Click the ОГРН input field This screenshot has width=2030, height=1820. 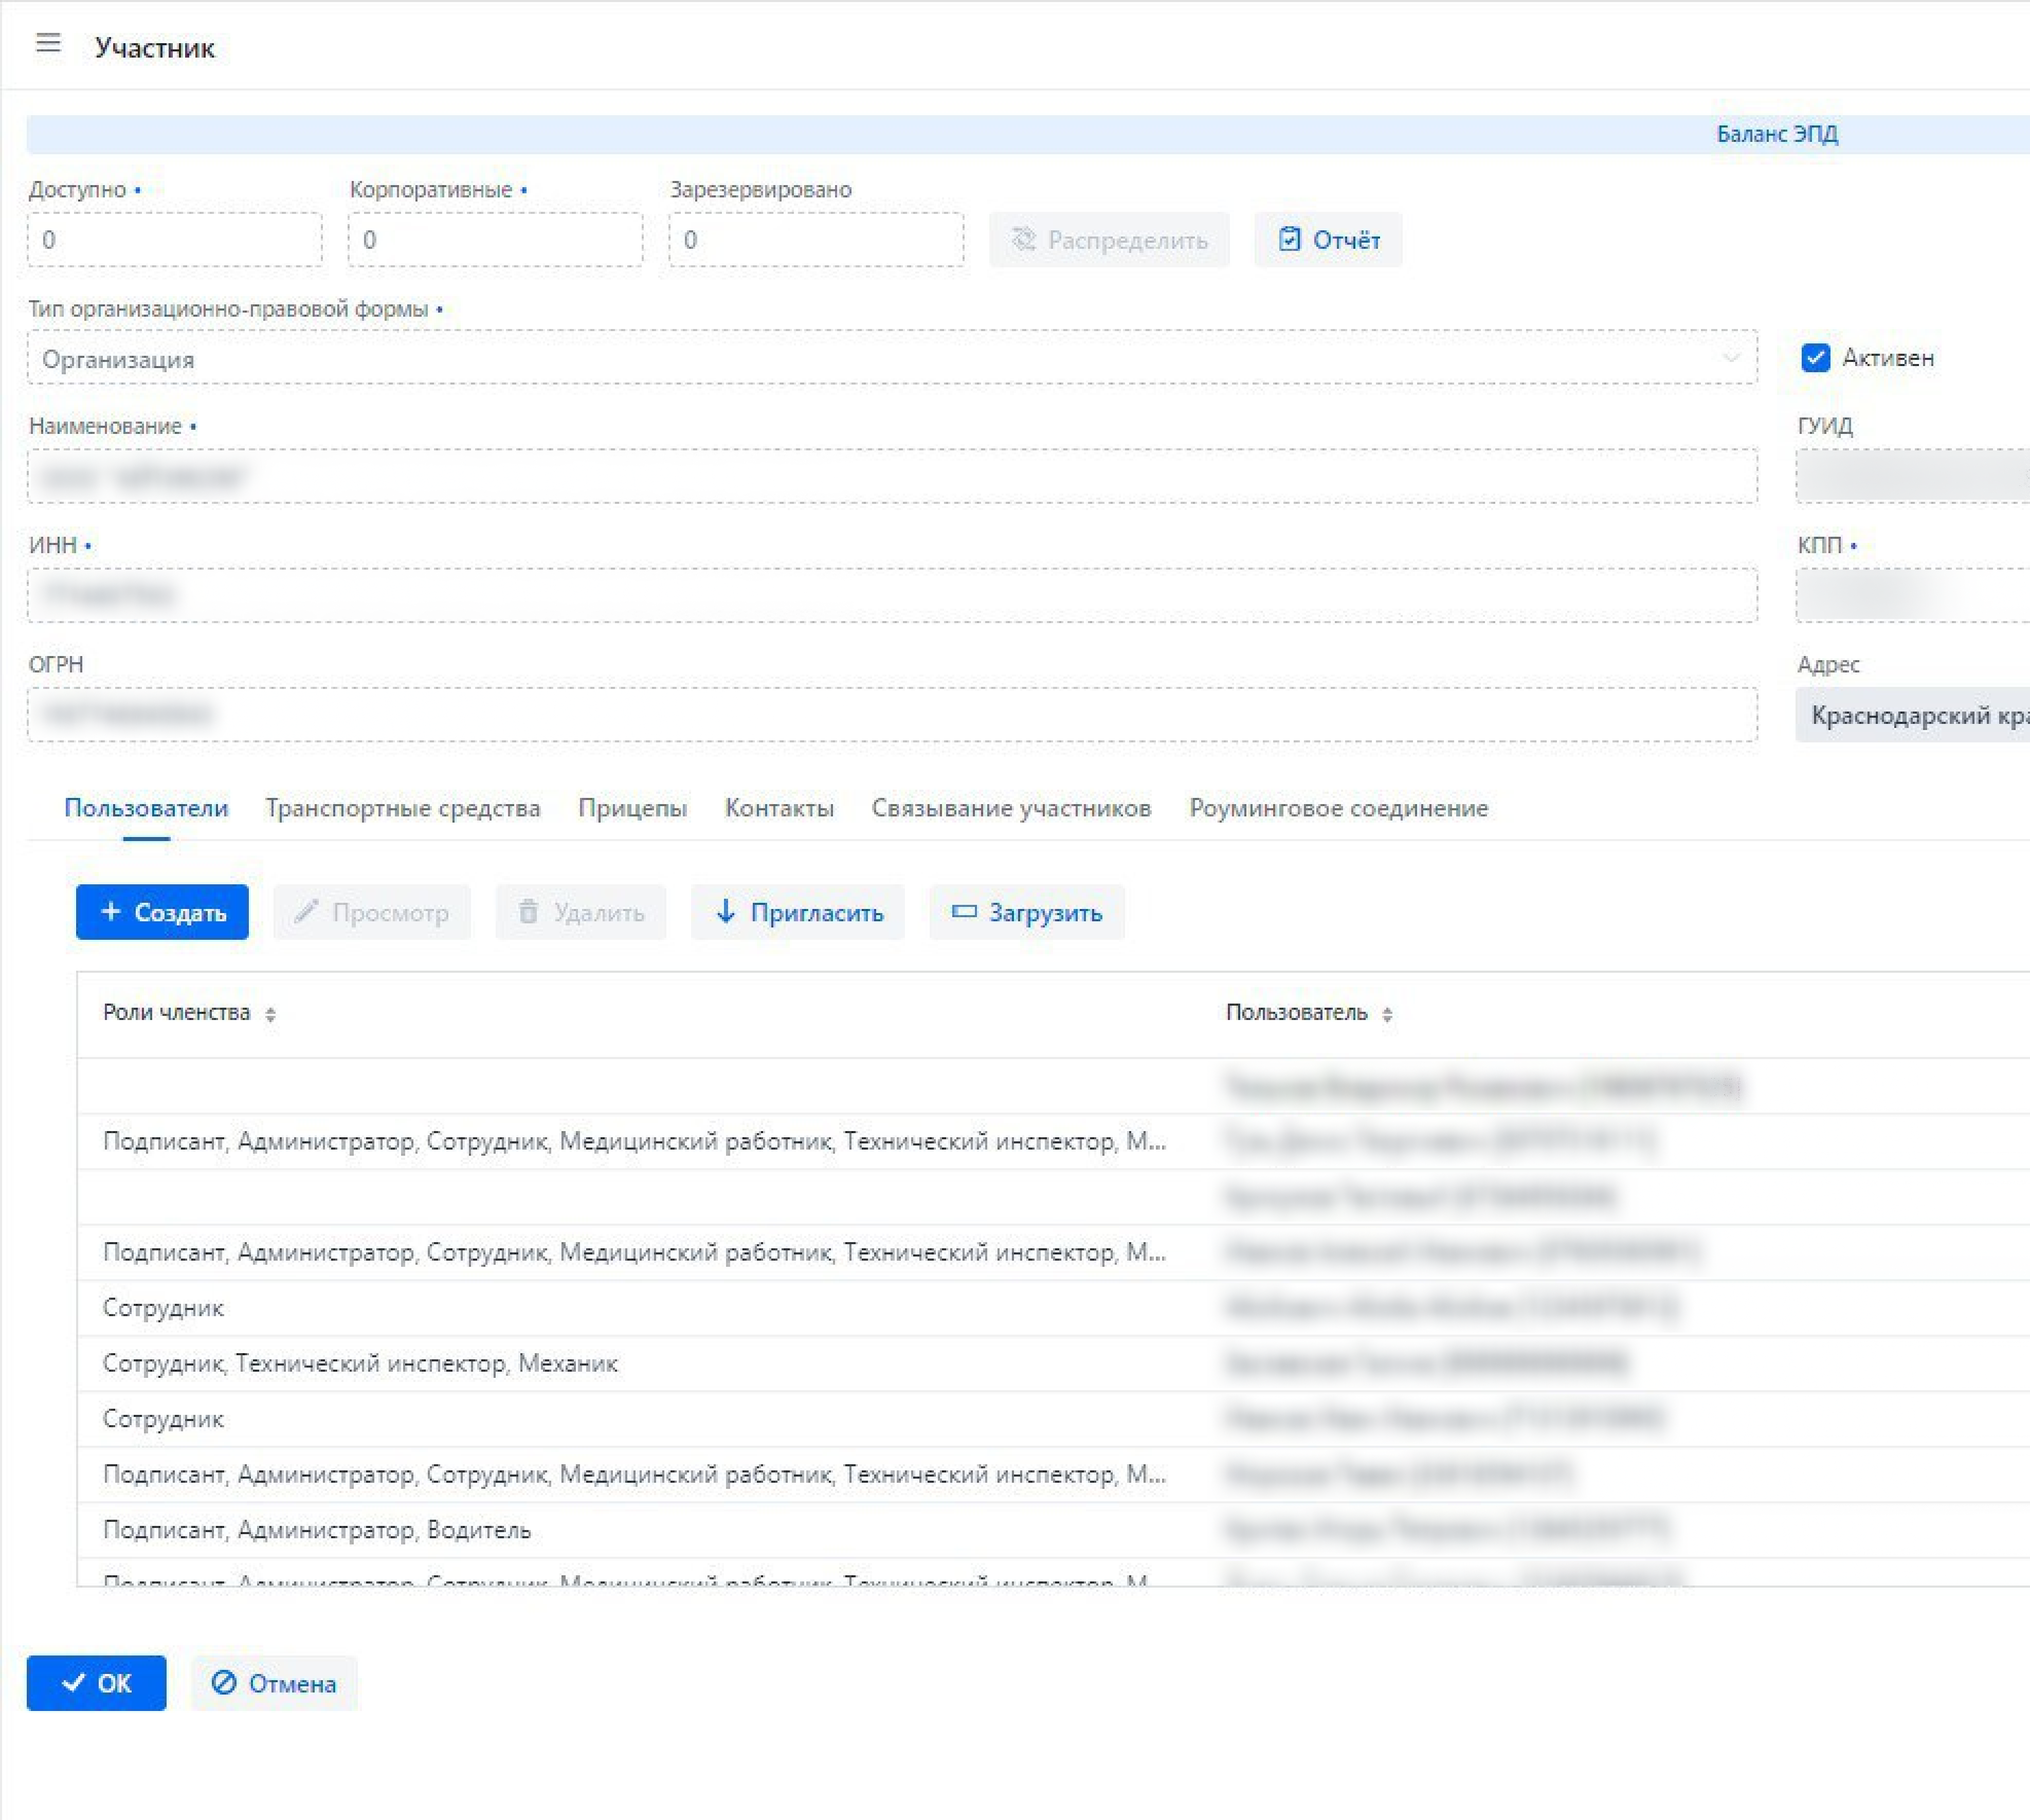coord(892,715)
